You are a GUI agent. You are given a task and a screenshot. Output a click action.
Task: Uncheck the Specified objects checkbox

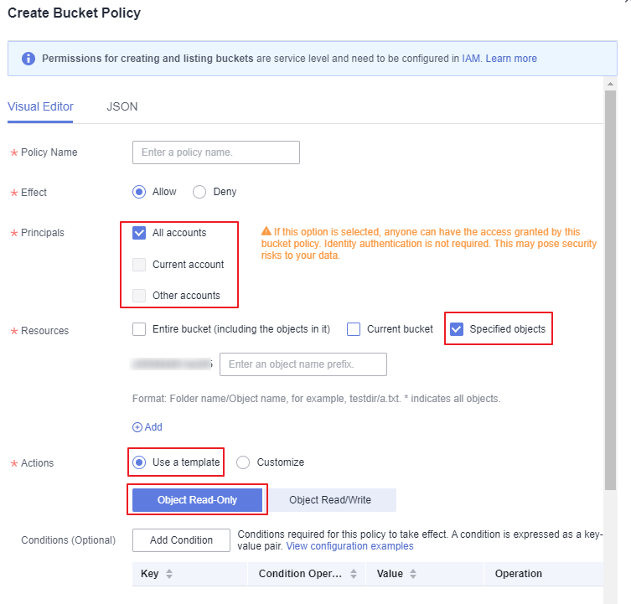point(457,329)
